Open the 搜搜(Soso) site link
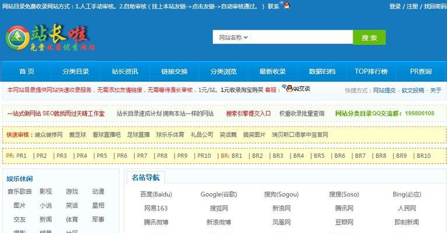447x233 pixels. tap(344, 195)
